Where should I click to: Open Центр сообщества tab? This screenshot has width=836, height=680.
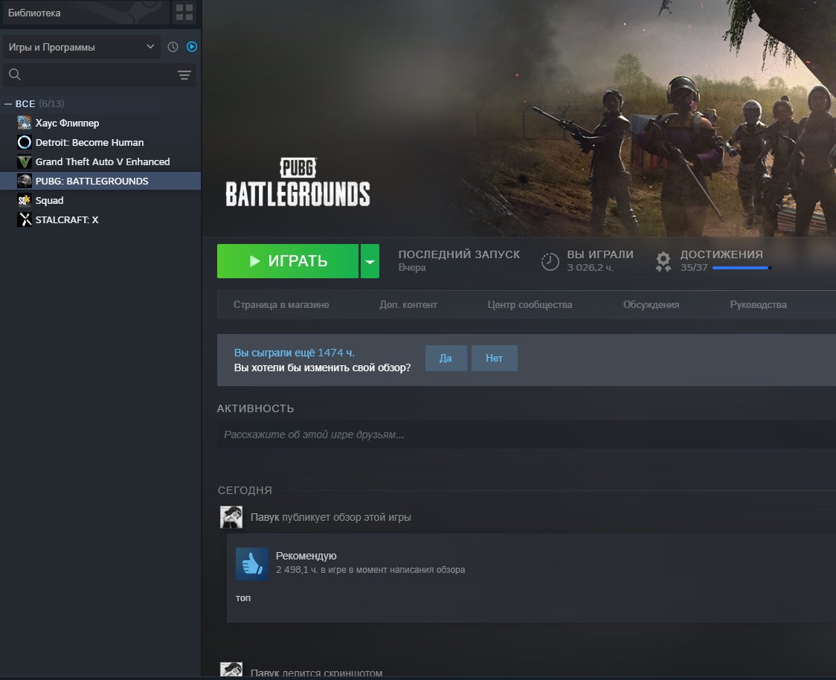(530, 304)
